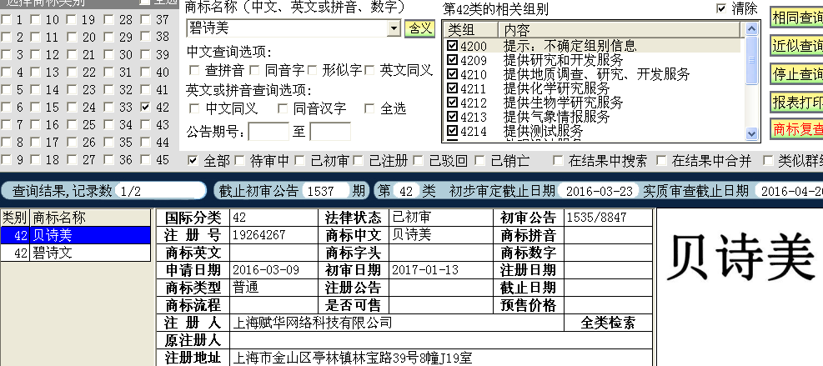Tick 全选 under English query options
The image size is (823, 366).
coord(369,108)
